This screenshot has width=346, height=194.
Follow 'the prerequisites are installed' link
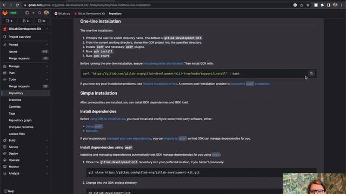(x=163, y=64)
